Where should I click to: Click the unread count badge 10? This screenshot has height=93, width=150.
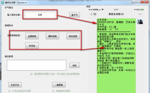(94, 14)
